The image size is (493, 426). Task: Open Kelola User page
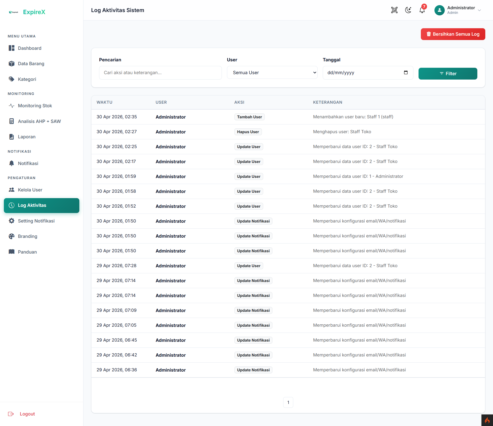tap(42, 190)
